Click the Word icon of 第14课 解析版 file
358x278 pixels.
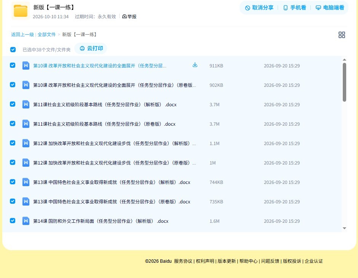[26, 221]
